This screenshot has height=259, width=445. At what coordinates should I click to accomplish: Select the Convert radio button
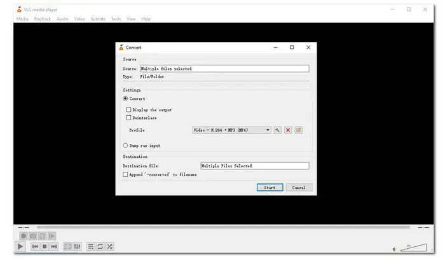point(125,99)
